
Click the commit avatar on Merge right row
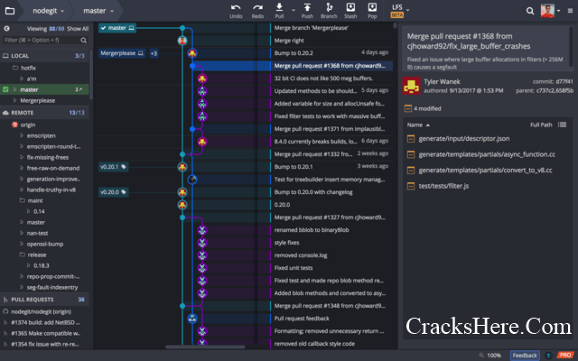point(182,41)
